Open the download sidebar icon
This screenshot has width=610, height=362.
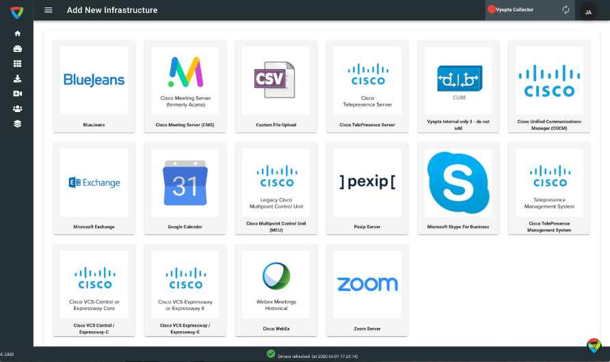tap(17, 79)
